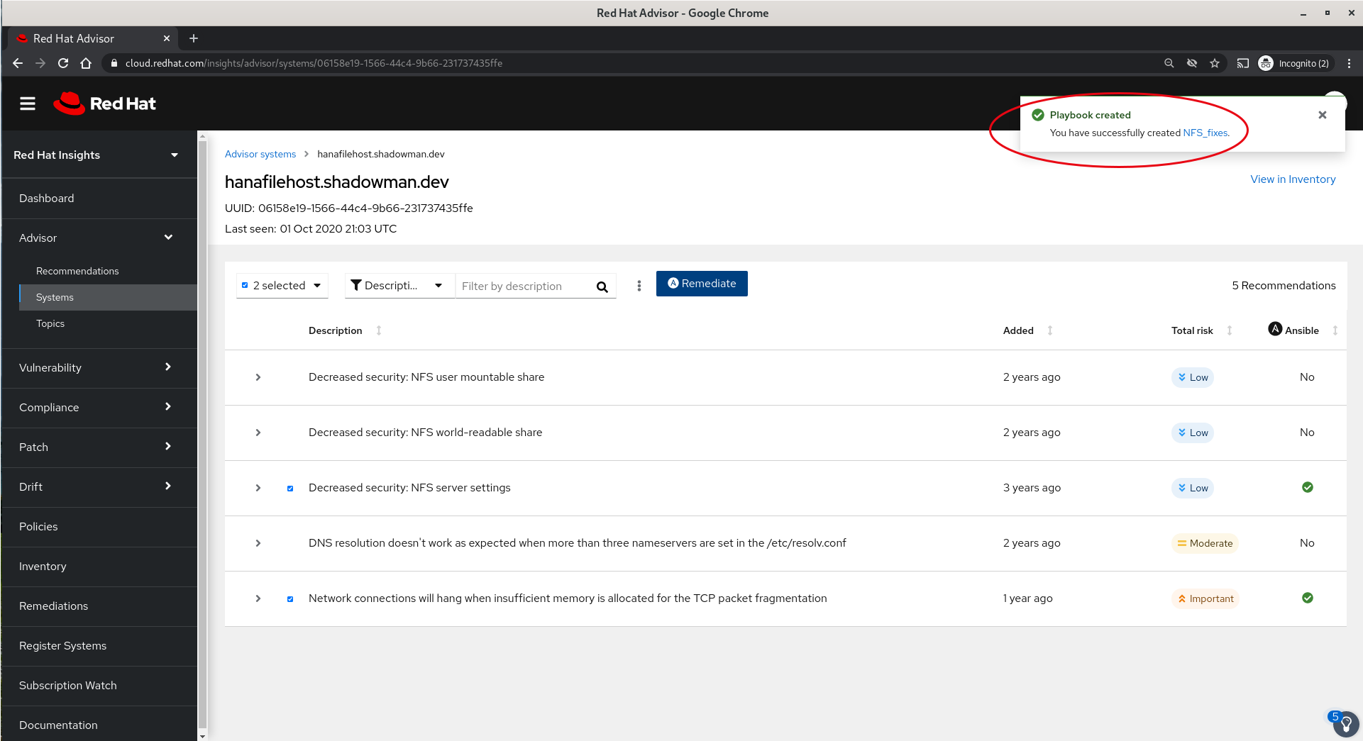Screen dimensions: 1363x741
Task: Click View in Inventory link
Action: click(x=1293, y=179)
